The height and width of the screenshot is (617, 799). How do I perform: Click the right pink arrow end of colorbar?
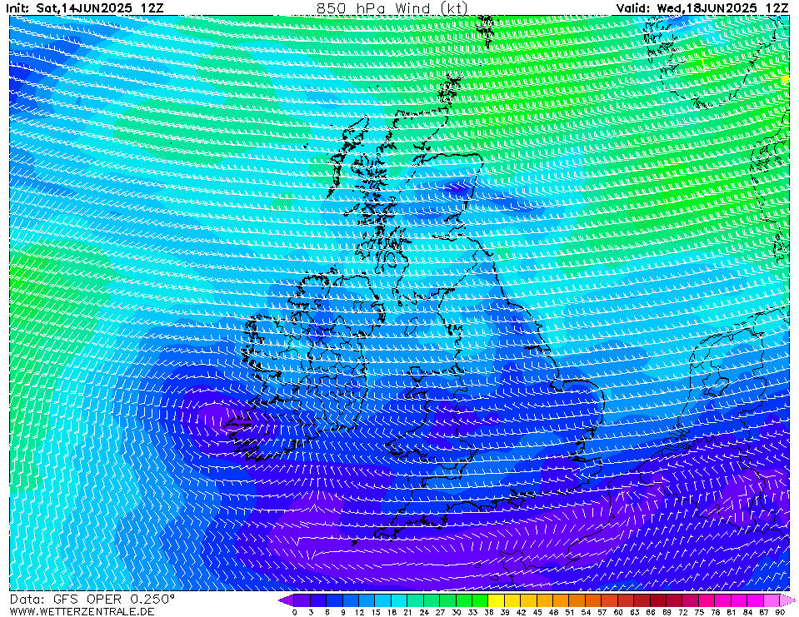coord(787,600)
